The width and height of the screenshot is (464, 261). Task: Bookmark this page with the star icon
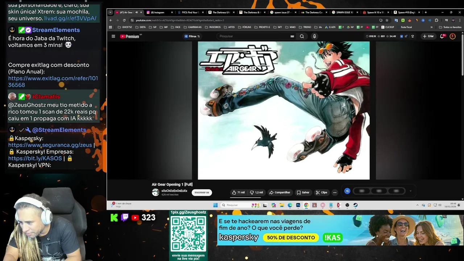point(387,20)
